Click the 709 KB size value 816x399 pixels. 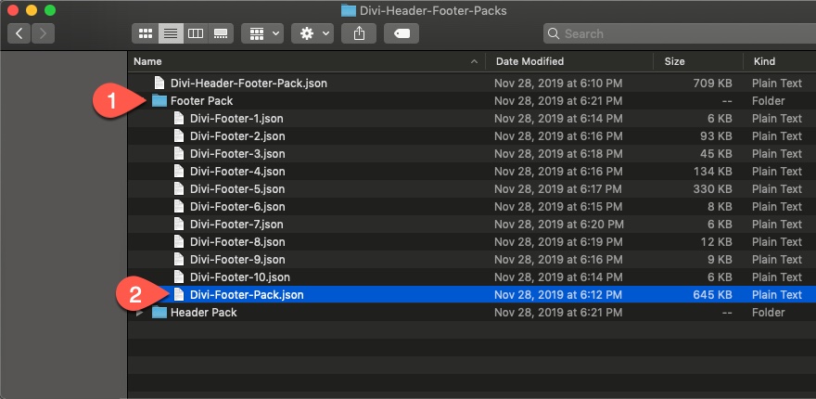713,84
